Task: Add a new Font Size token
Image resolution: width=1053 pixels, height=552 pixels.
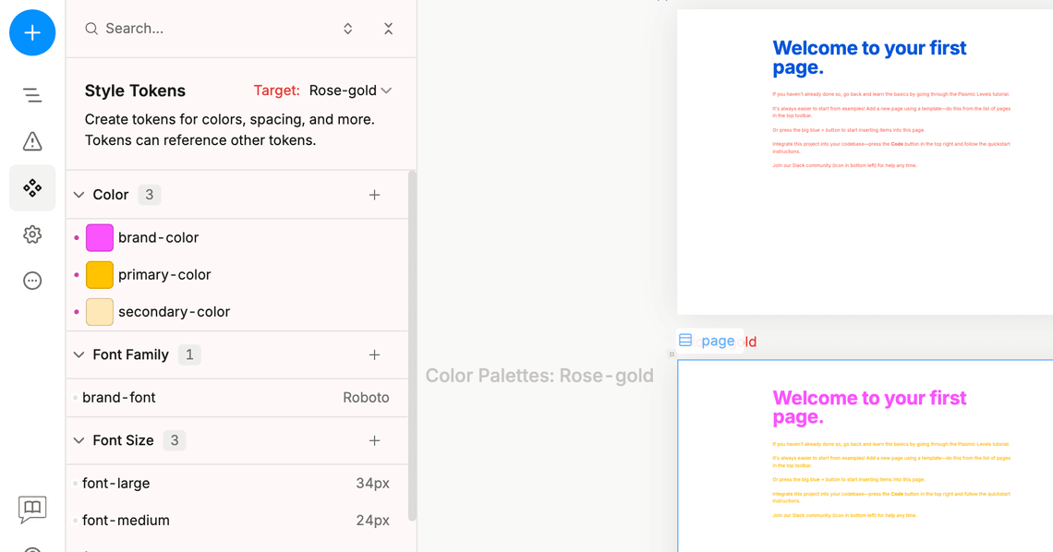Action: pyautogui.click(x=374, y=440)
